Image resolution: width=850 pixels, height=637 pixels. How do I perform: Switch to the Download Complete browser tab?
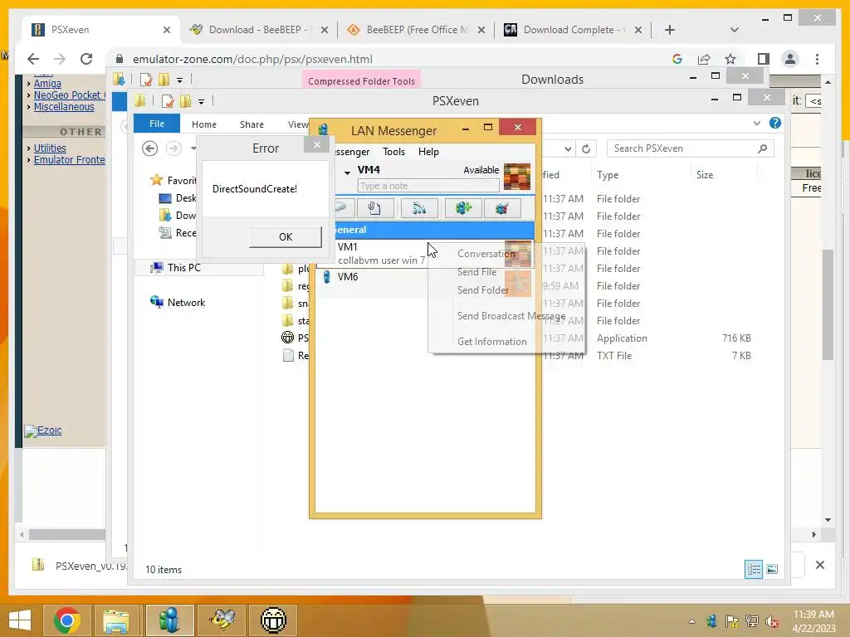[573, 30]
